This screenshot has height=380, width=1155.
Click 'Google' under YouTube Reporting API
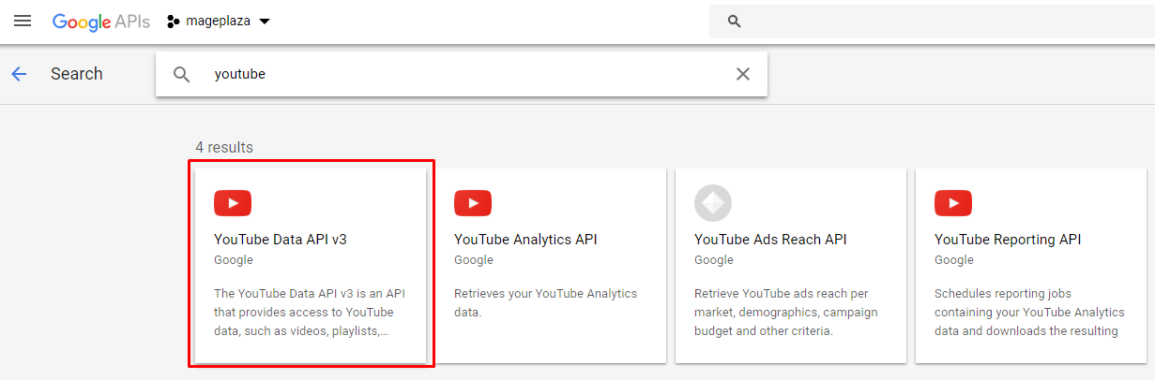coord(954,260)
